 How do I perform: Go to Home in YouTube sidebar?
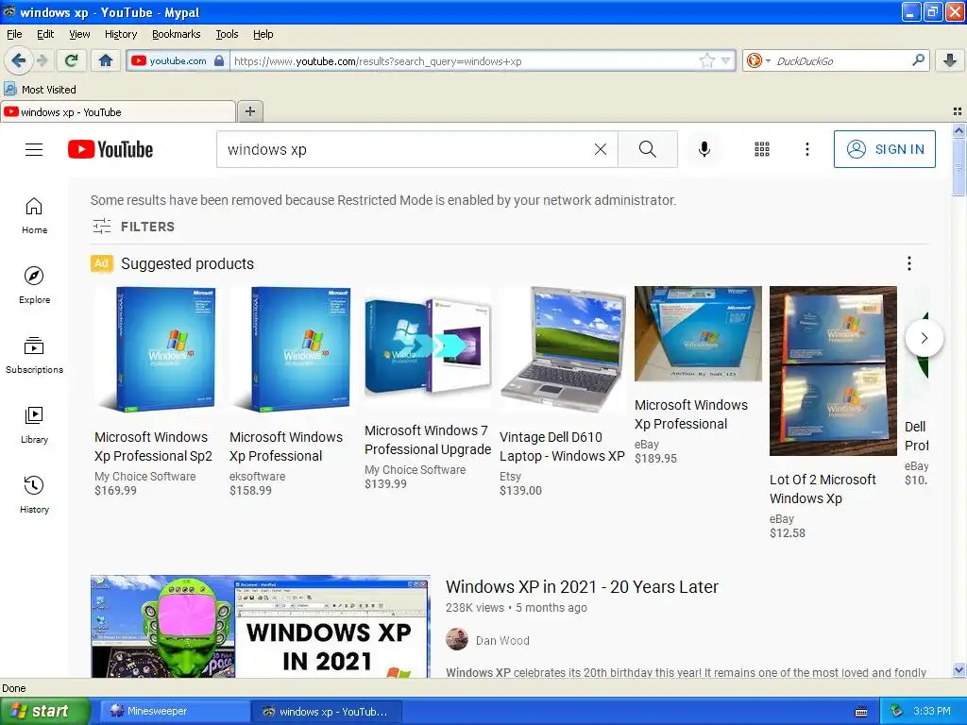34,216
